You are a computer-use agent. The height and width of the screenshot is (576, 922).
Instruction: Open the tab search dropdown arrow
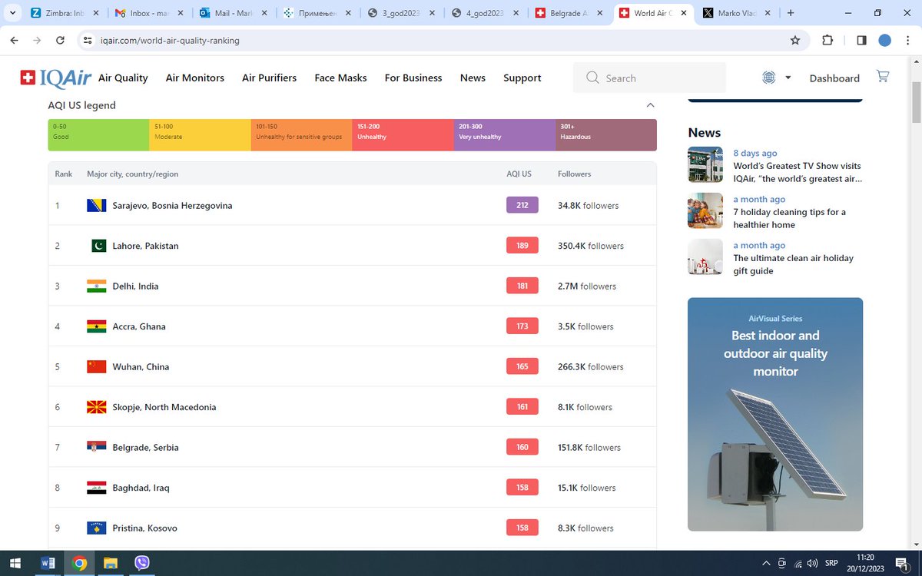coord(12,13)
